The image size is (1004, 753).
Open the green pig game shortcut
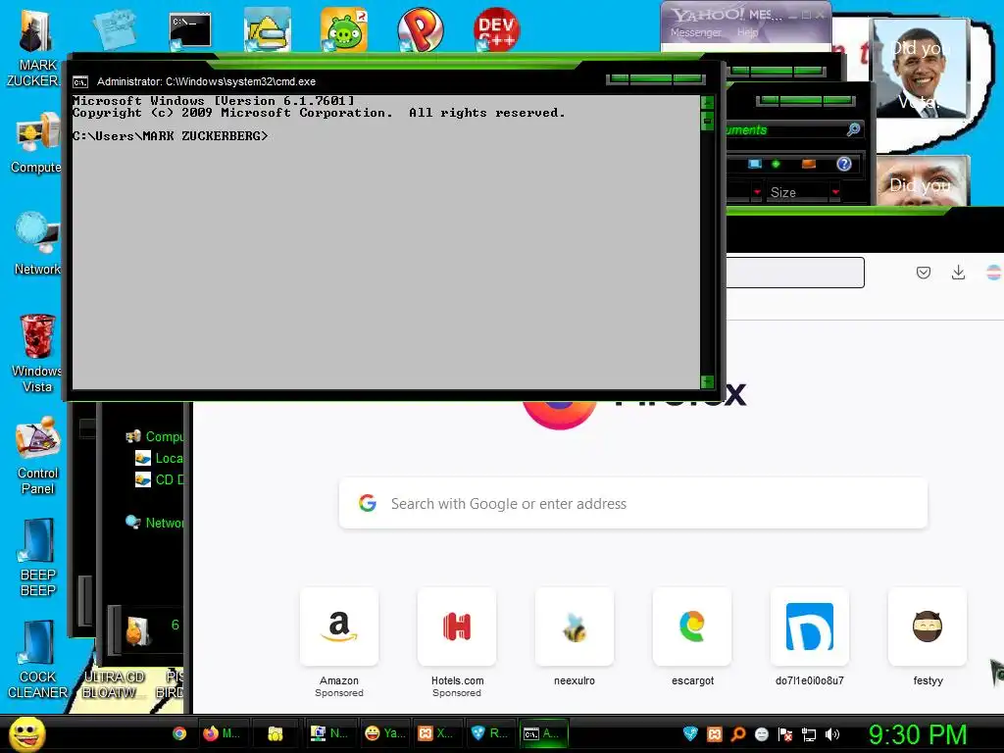(x=344, y=29)
